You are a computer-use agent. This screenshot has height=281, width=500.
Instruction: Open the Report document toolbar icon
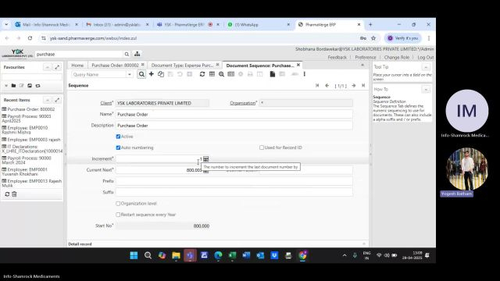273,74
